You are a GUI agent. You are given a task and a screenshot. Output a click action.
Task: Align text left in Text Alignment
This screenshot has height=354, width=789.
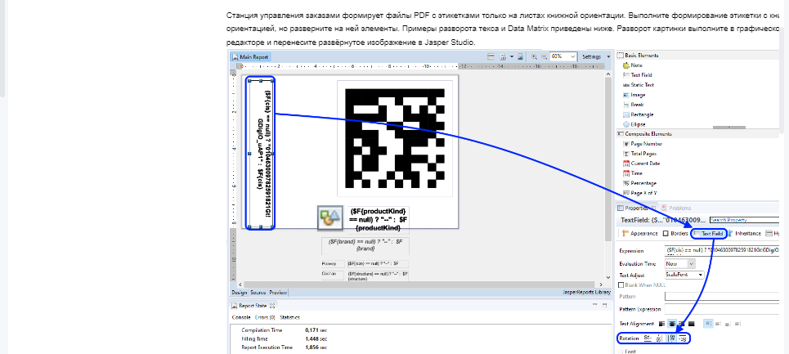[x=661, y=324]
